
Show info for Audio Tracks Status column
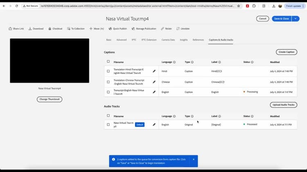(252, 116)
